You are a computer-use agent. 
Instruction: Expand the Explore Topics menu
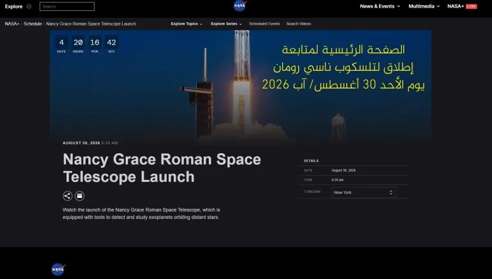[187, 24]
